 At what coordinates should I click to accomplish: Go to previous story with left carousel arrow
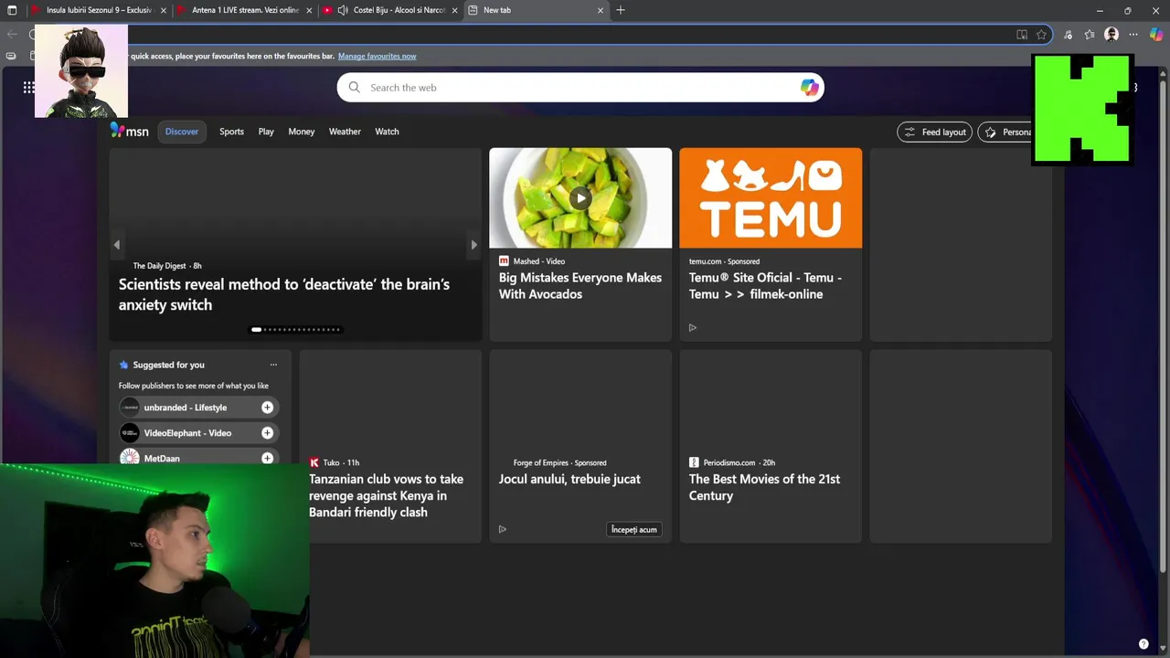[x=116, y=245]
